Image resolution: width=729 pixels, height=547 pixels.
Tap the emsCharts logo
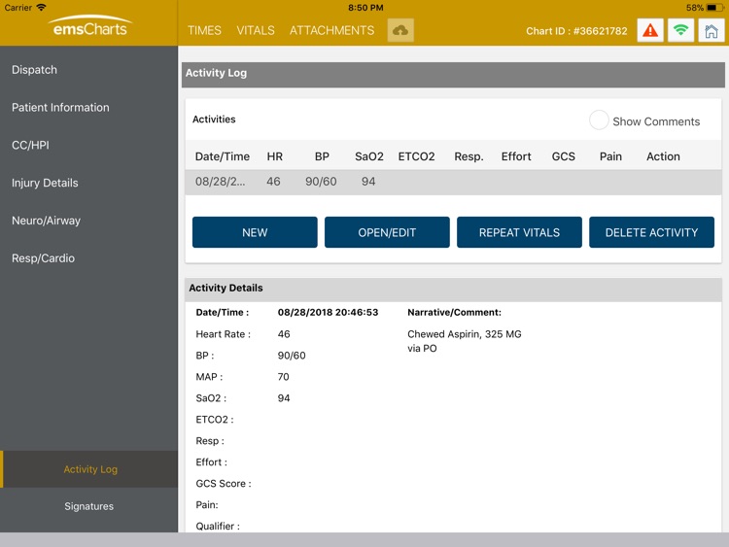[89, 26]
